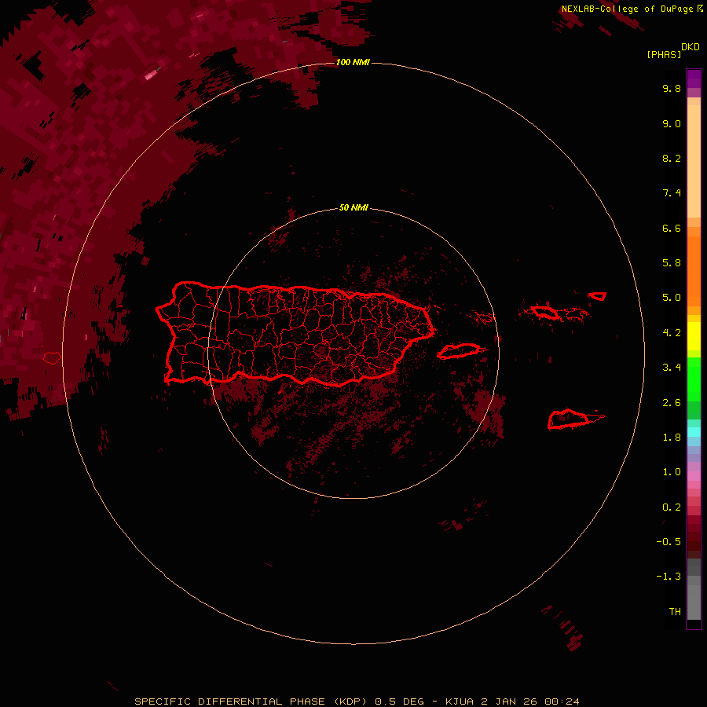Click the 7.4 value on the color scale
The width and height of the screenshot is (707, 707).
coord(672,193)
